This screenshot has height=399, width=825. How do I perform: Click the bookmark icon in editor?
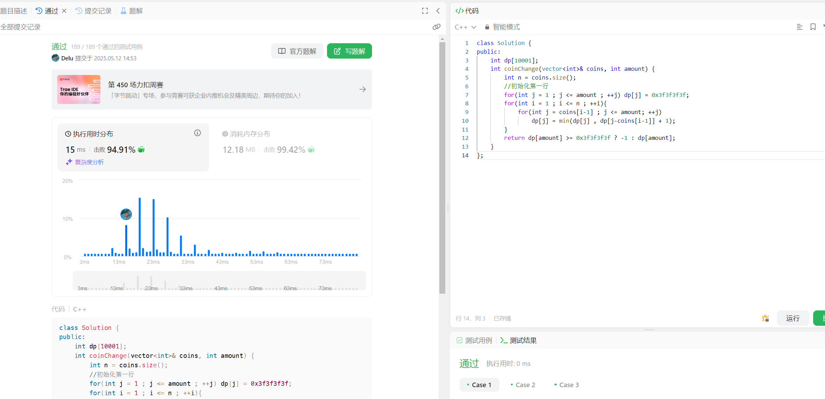(813, 27)
